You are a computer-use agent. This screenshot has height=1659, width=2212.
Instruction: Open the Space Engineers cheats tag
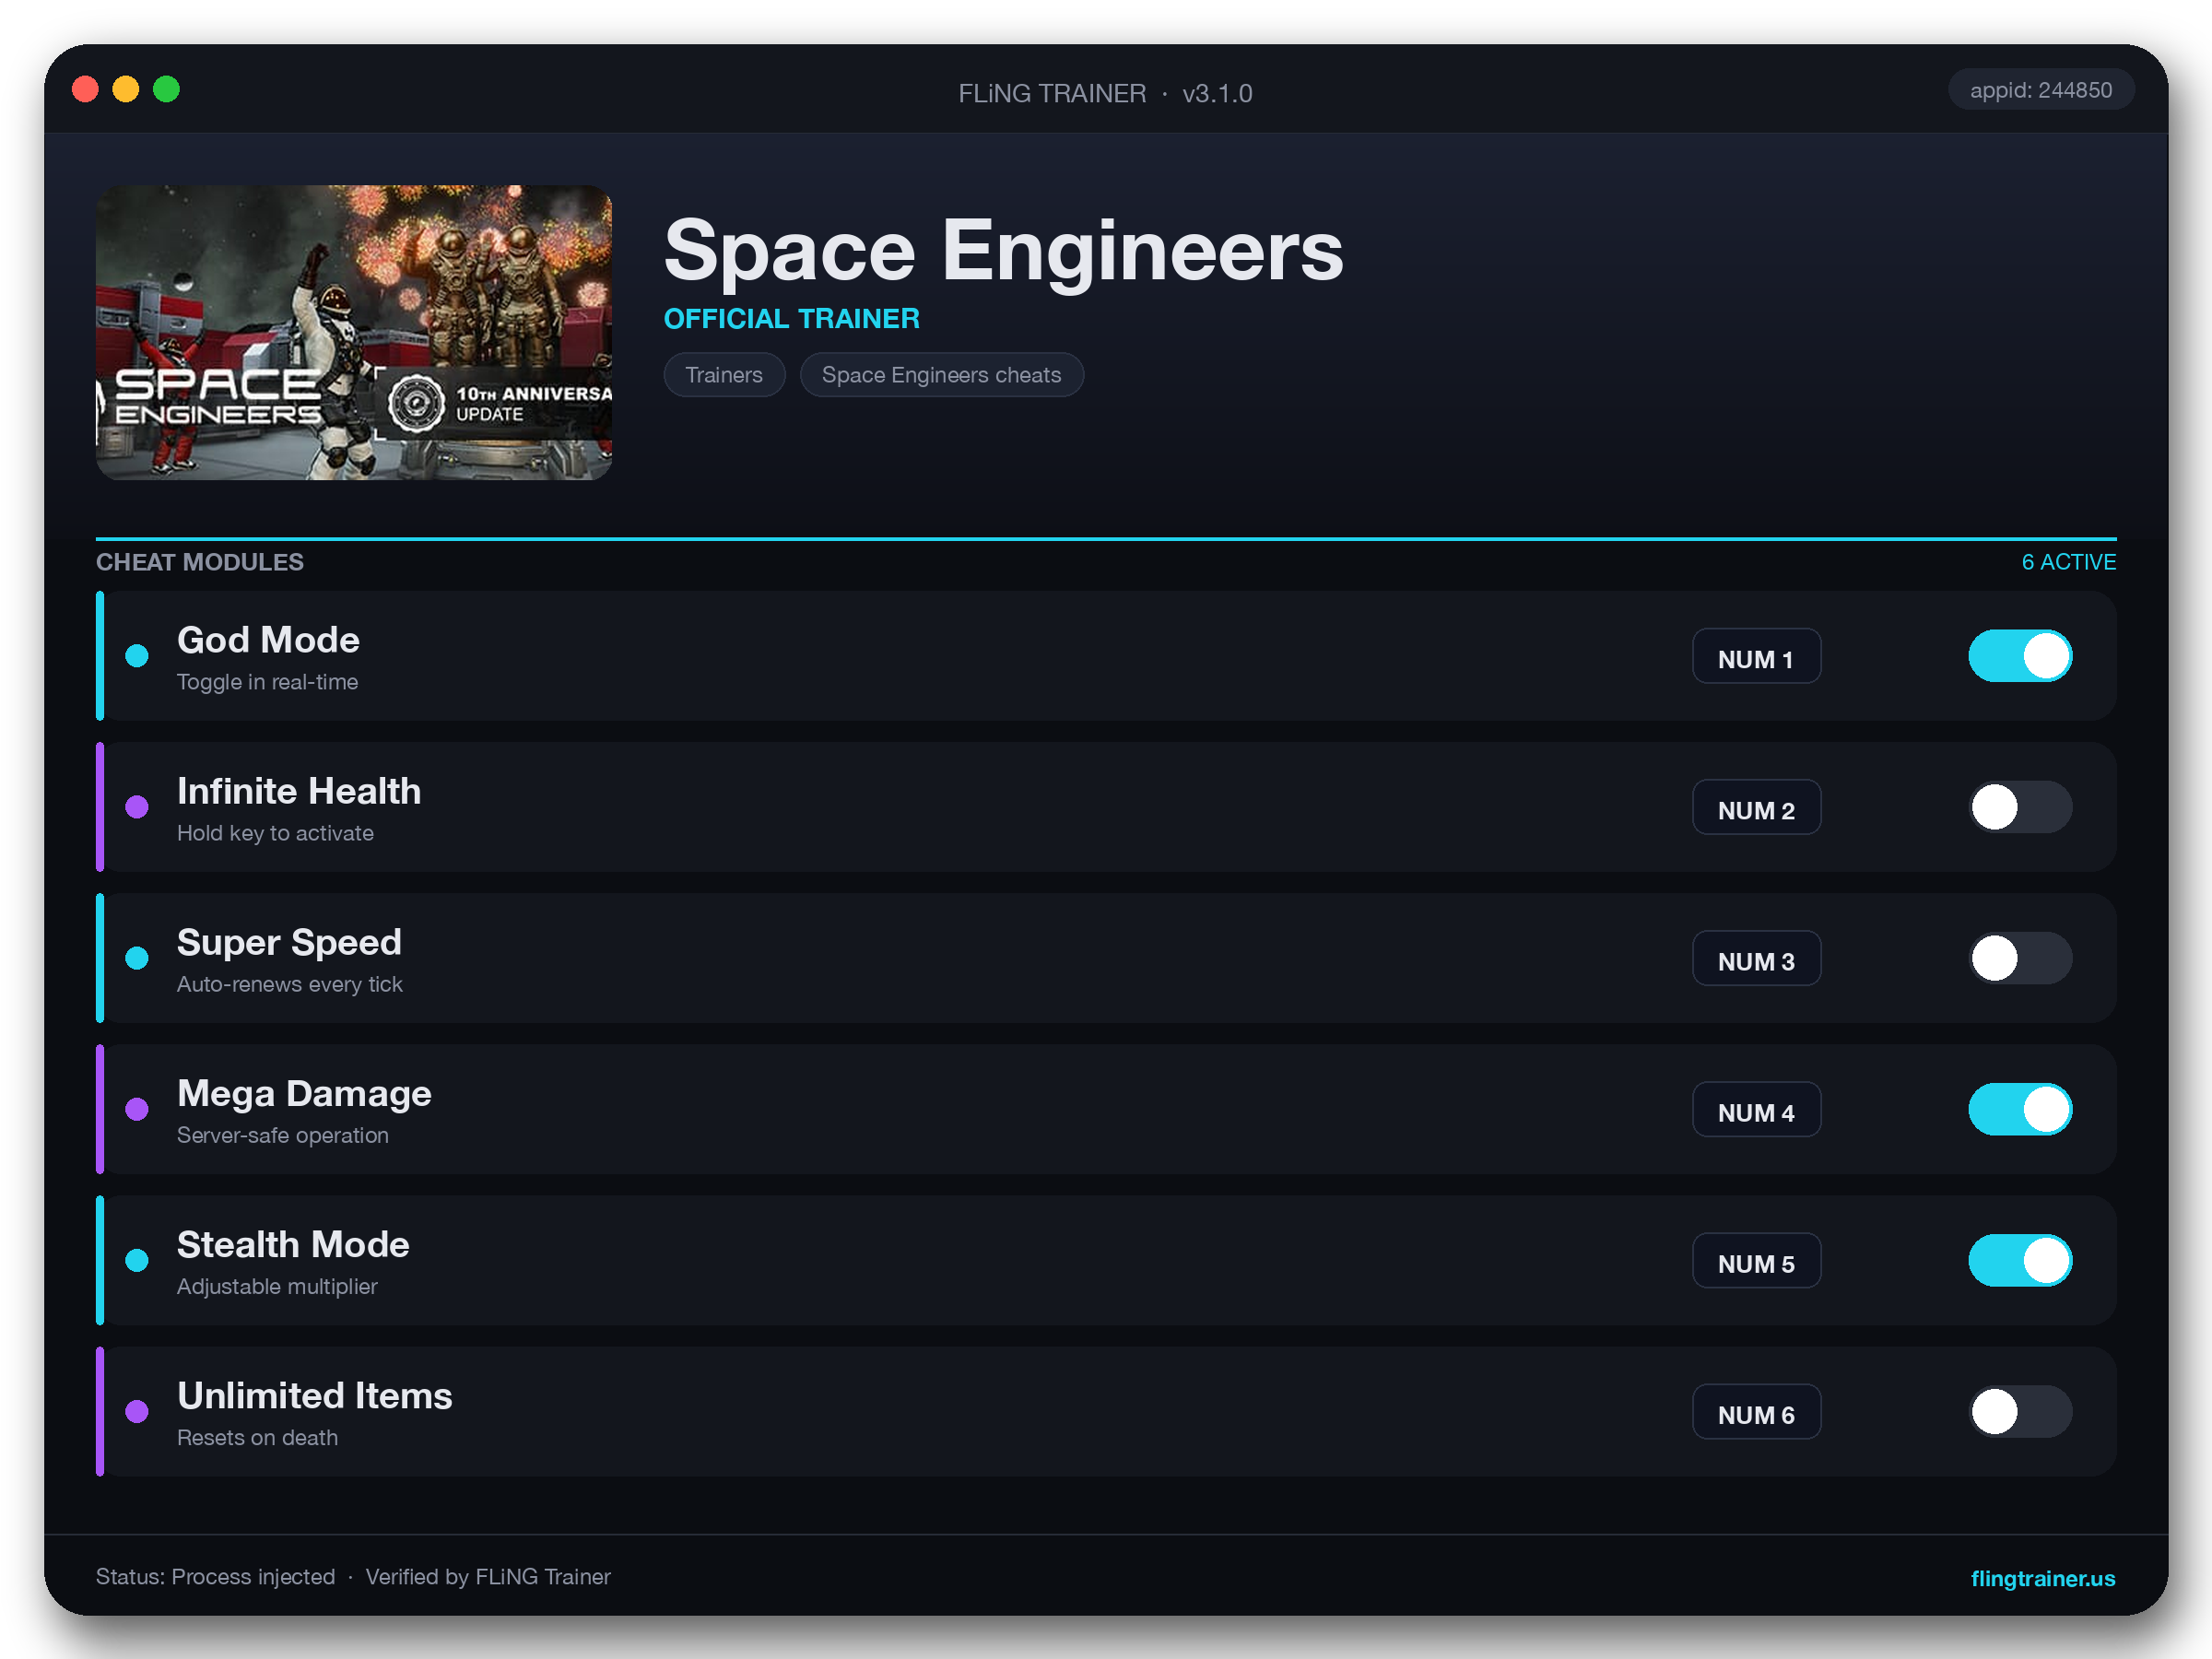[941, 375]
